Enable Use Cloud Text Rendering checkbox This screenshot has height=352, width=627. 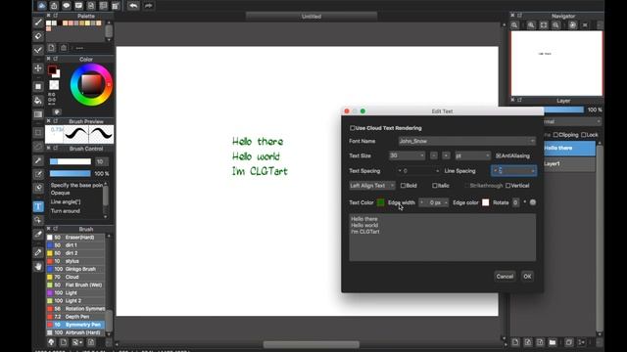pyautogui.click(x=353, y=128)
